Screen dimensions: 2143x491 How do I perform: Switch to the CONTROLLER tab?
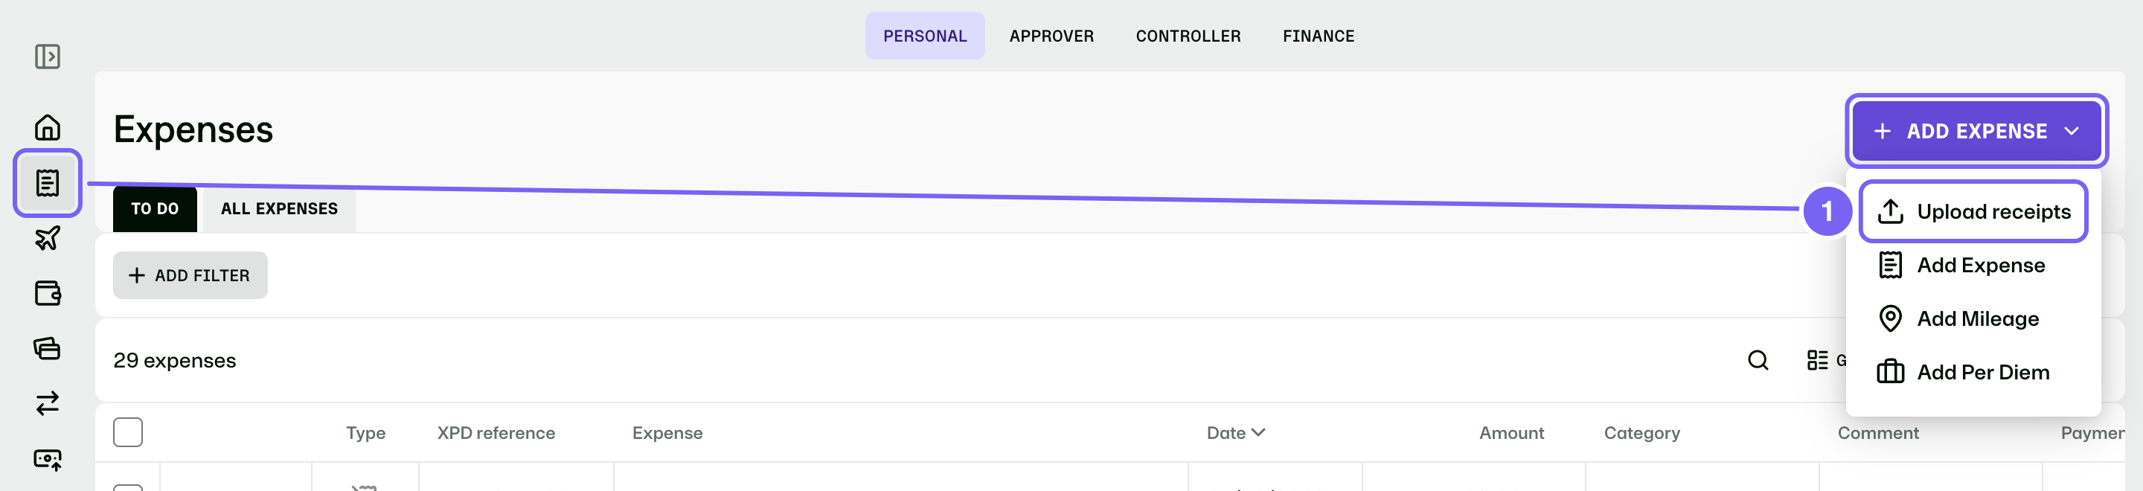click(1188, 36)
